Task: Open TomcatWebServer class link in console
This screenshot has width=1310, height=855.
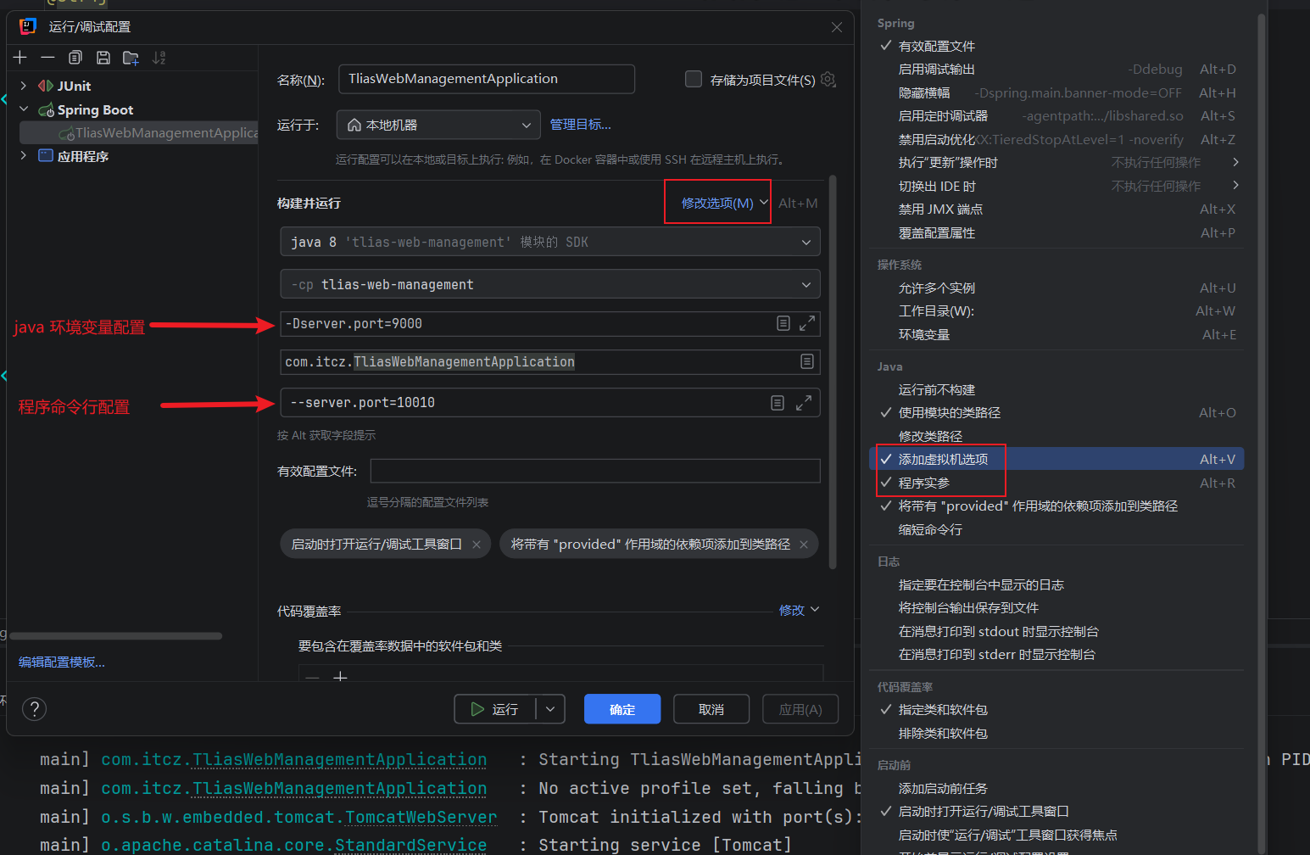Action: [421, 817]
